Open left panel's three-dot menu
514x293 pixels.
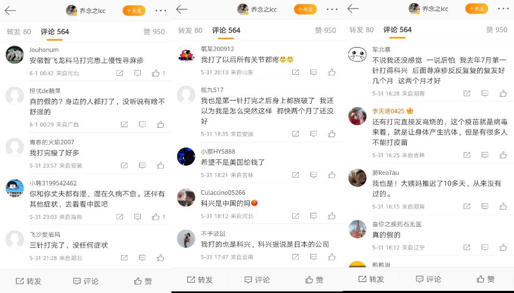pos(161,11)
